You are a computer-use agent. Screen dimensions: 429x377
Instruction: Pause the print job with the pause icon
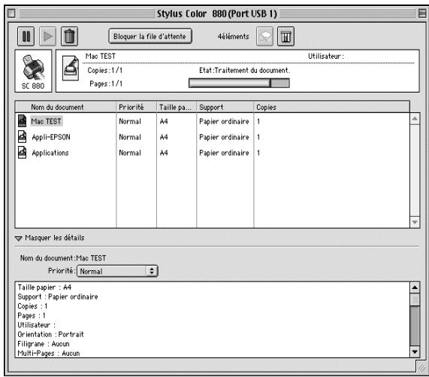(26, 36)
